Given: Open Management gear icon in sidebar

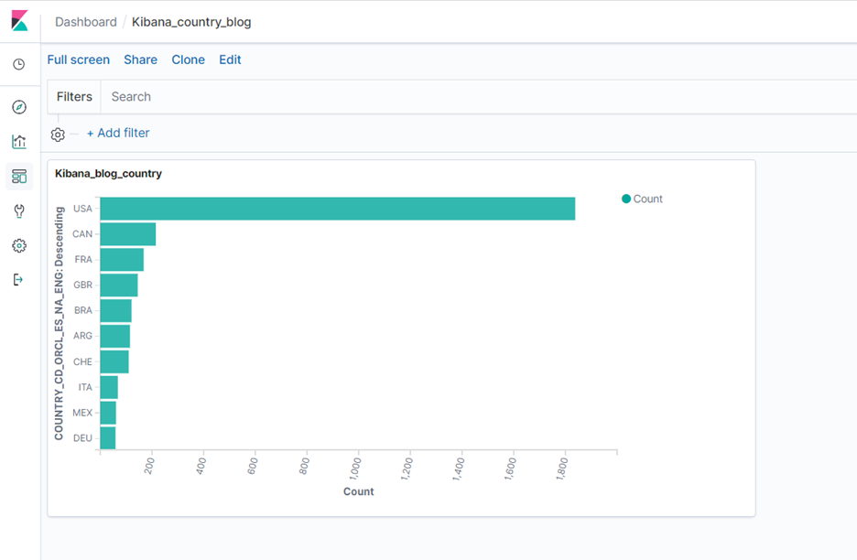Looking at the screenshot, I should click(x=19, y=246).
